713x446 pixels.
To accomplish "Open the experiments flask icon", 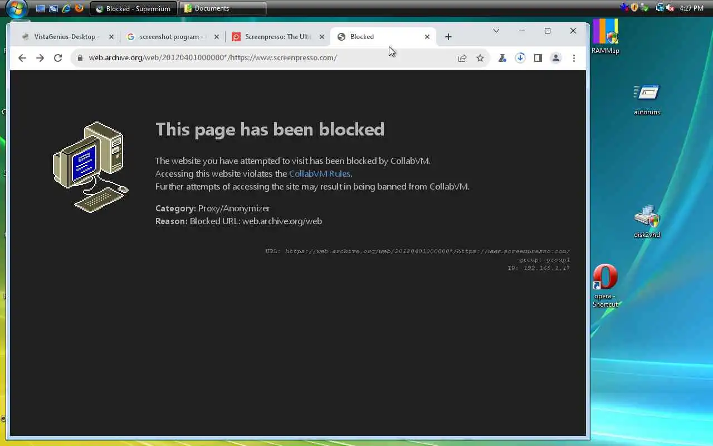I will 502,58.
